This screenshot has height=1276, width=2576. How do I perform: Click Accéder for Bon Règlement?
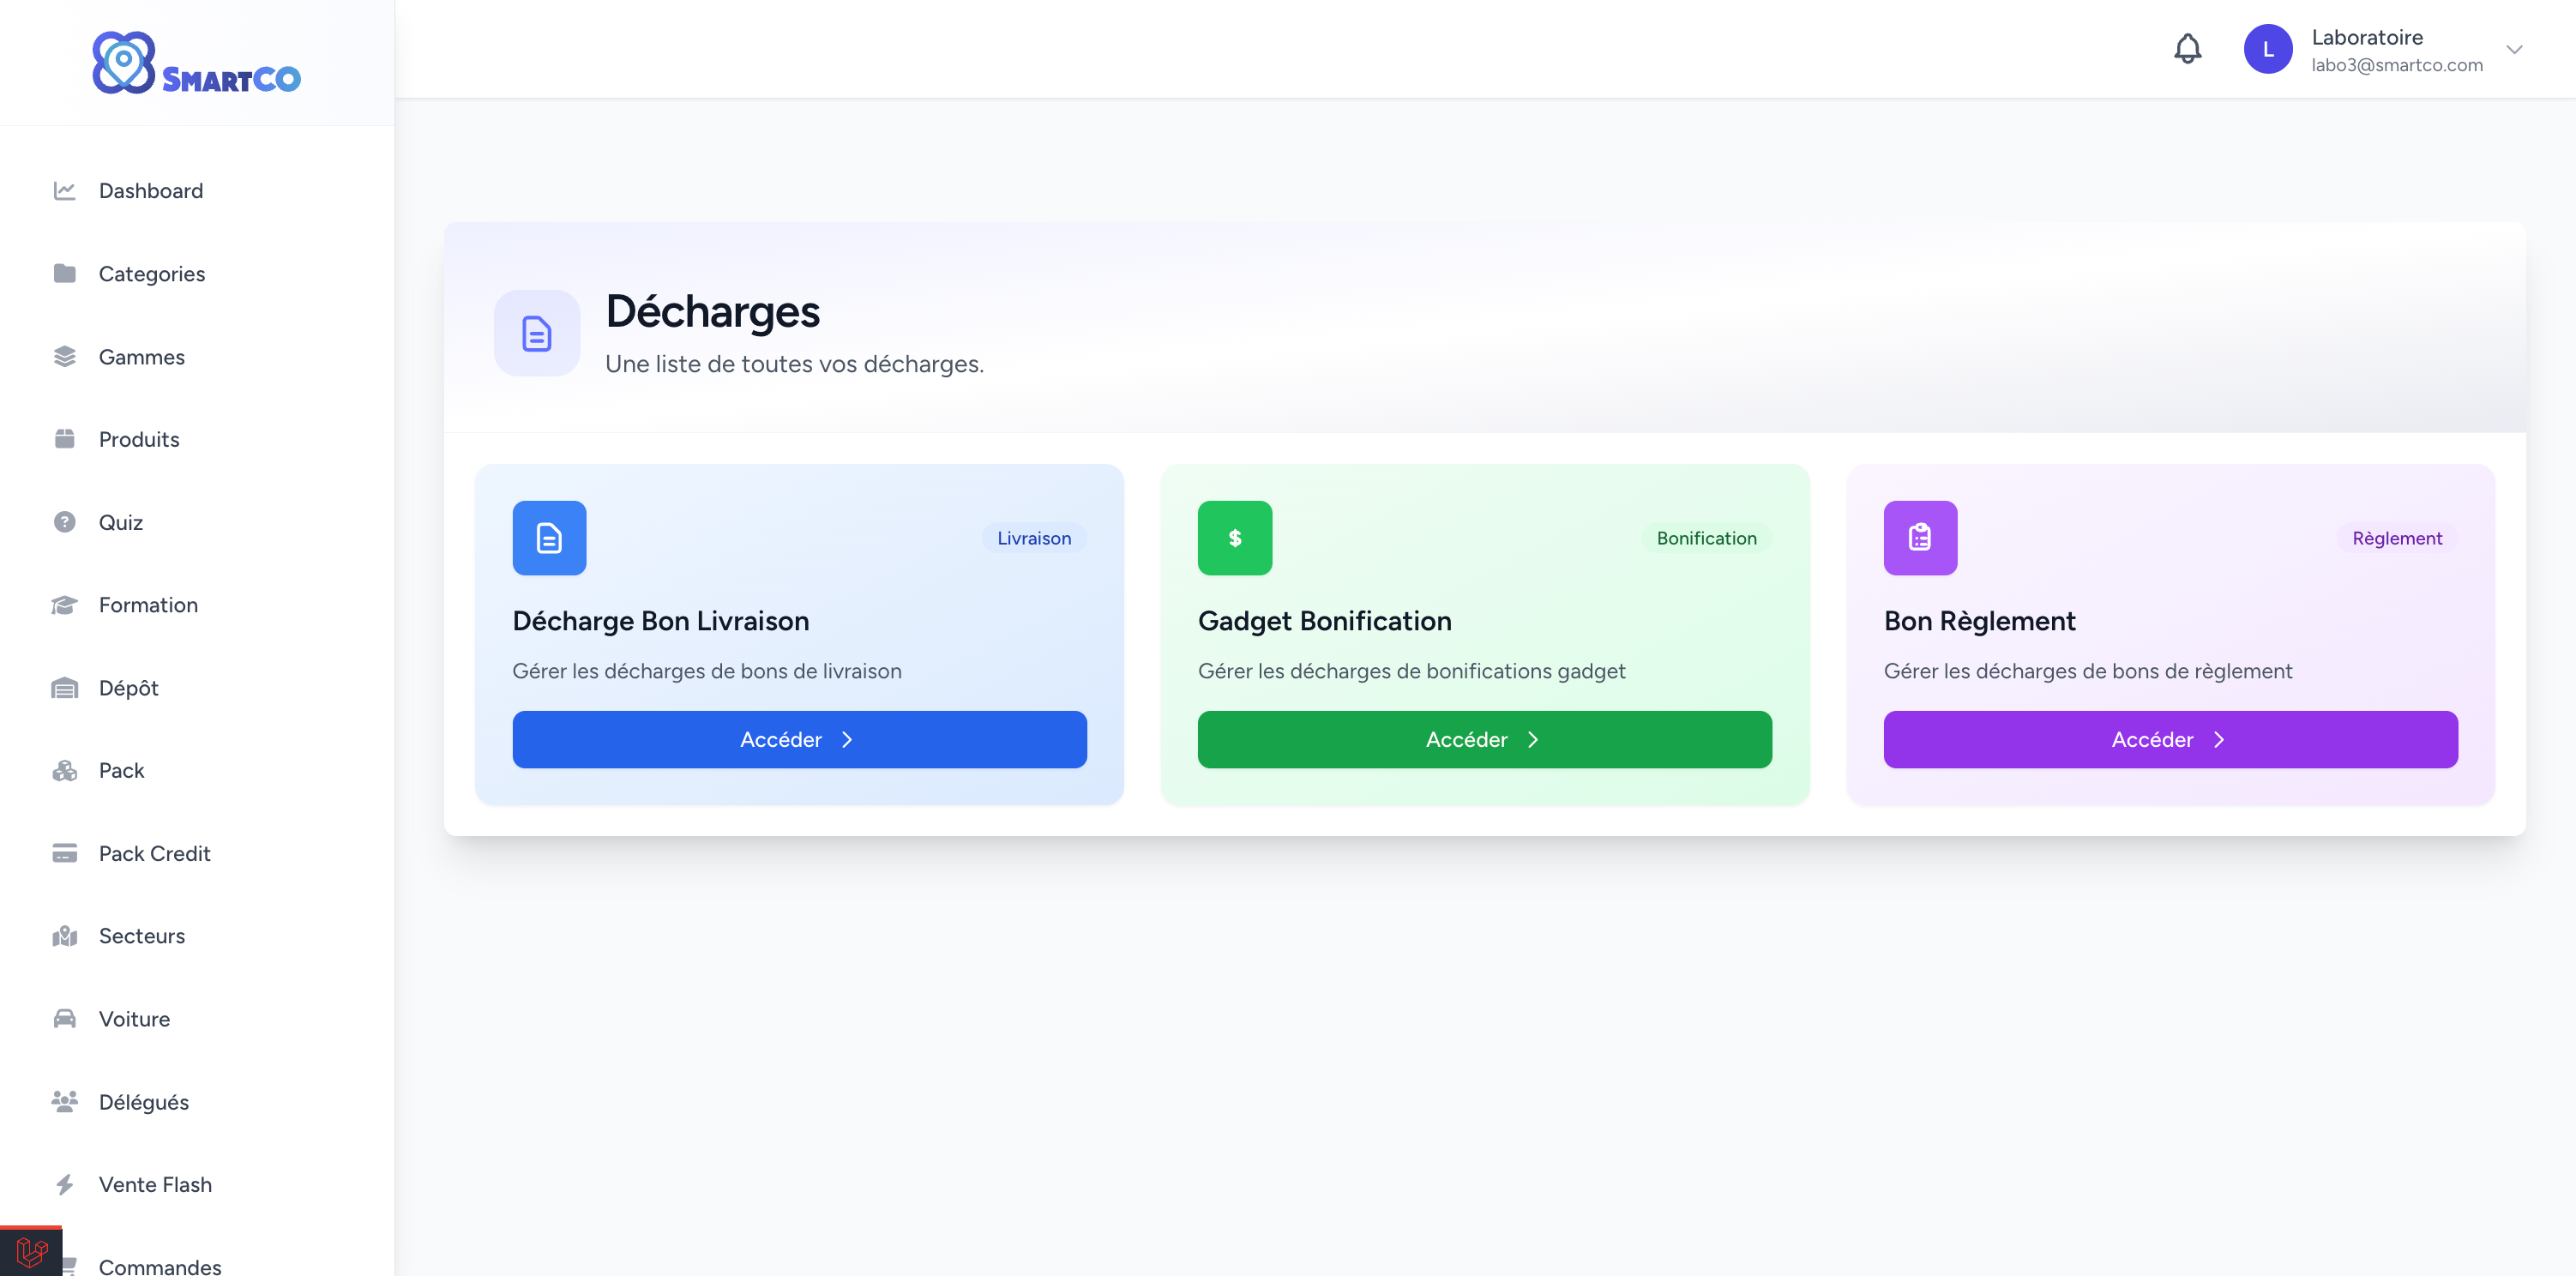[x=2170, y=739]
